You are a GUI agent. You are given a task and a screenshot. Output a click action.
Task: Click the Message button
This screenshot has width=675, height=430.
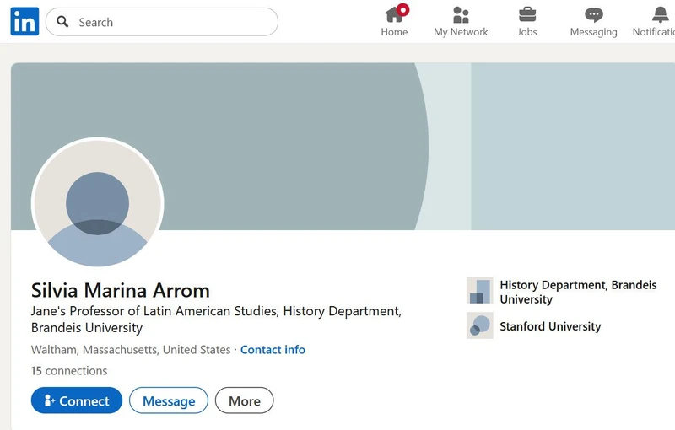tap(169, 400)
